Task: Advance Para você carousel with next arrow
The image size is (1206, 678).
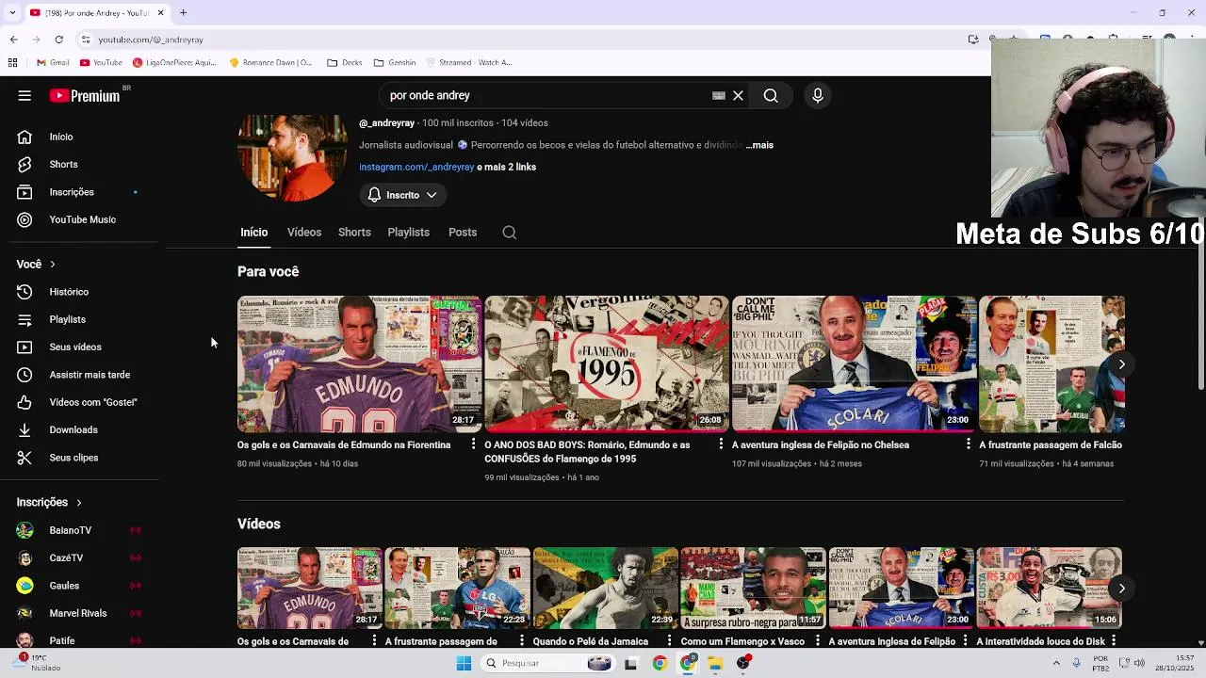Action: pyautogui.click(x=1121, y=364)
